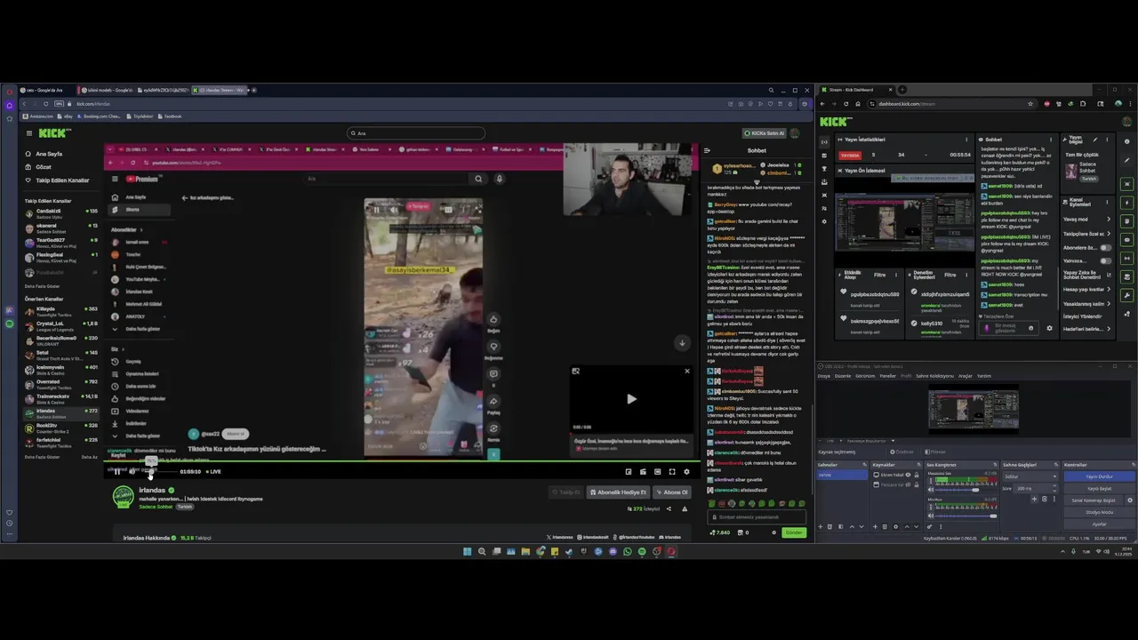The image size is (1138, 640).
Task: Open Yayın İstatistikleri three-dot menu
Action: click(x=966, y=140)
